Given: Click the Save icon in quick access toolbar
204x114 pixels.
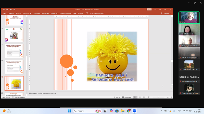Looking at the screenshot, I should pyautogui.click(x=4, y=9).
